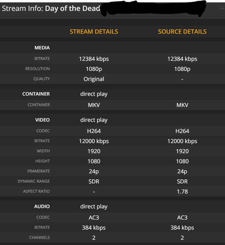Click the FRAMERATE row label
Viewport: 225px width, 245px height.
(39, 171)
